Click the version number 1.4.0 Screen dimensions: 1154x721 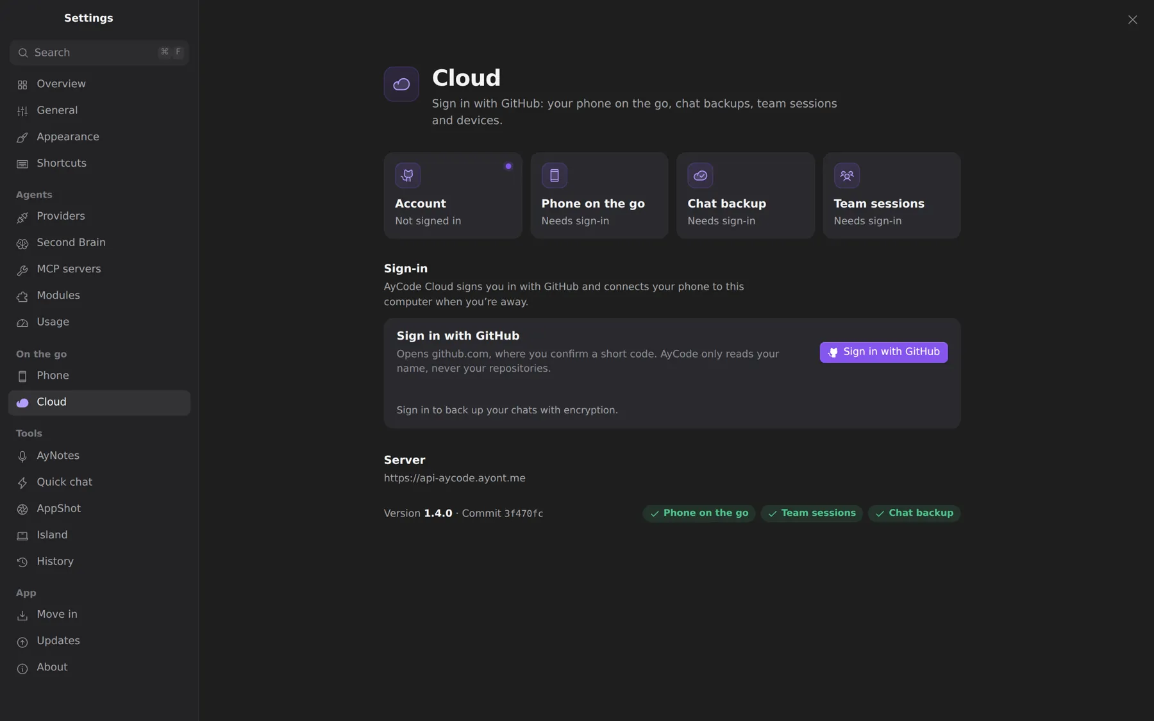[x=438, y=513]
